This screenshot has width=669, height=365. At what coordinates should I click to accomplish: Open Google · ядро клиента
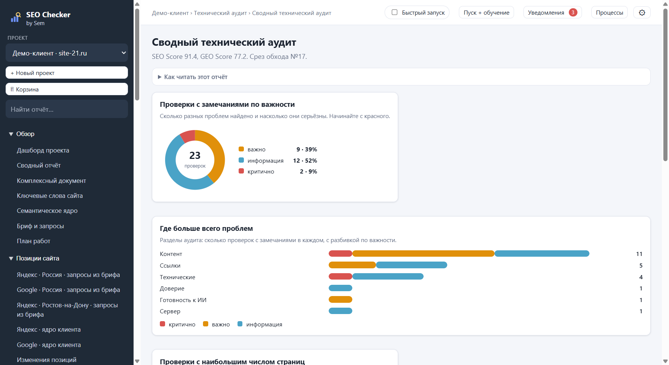[49, 345]
